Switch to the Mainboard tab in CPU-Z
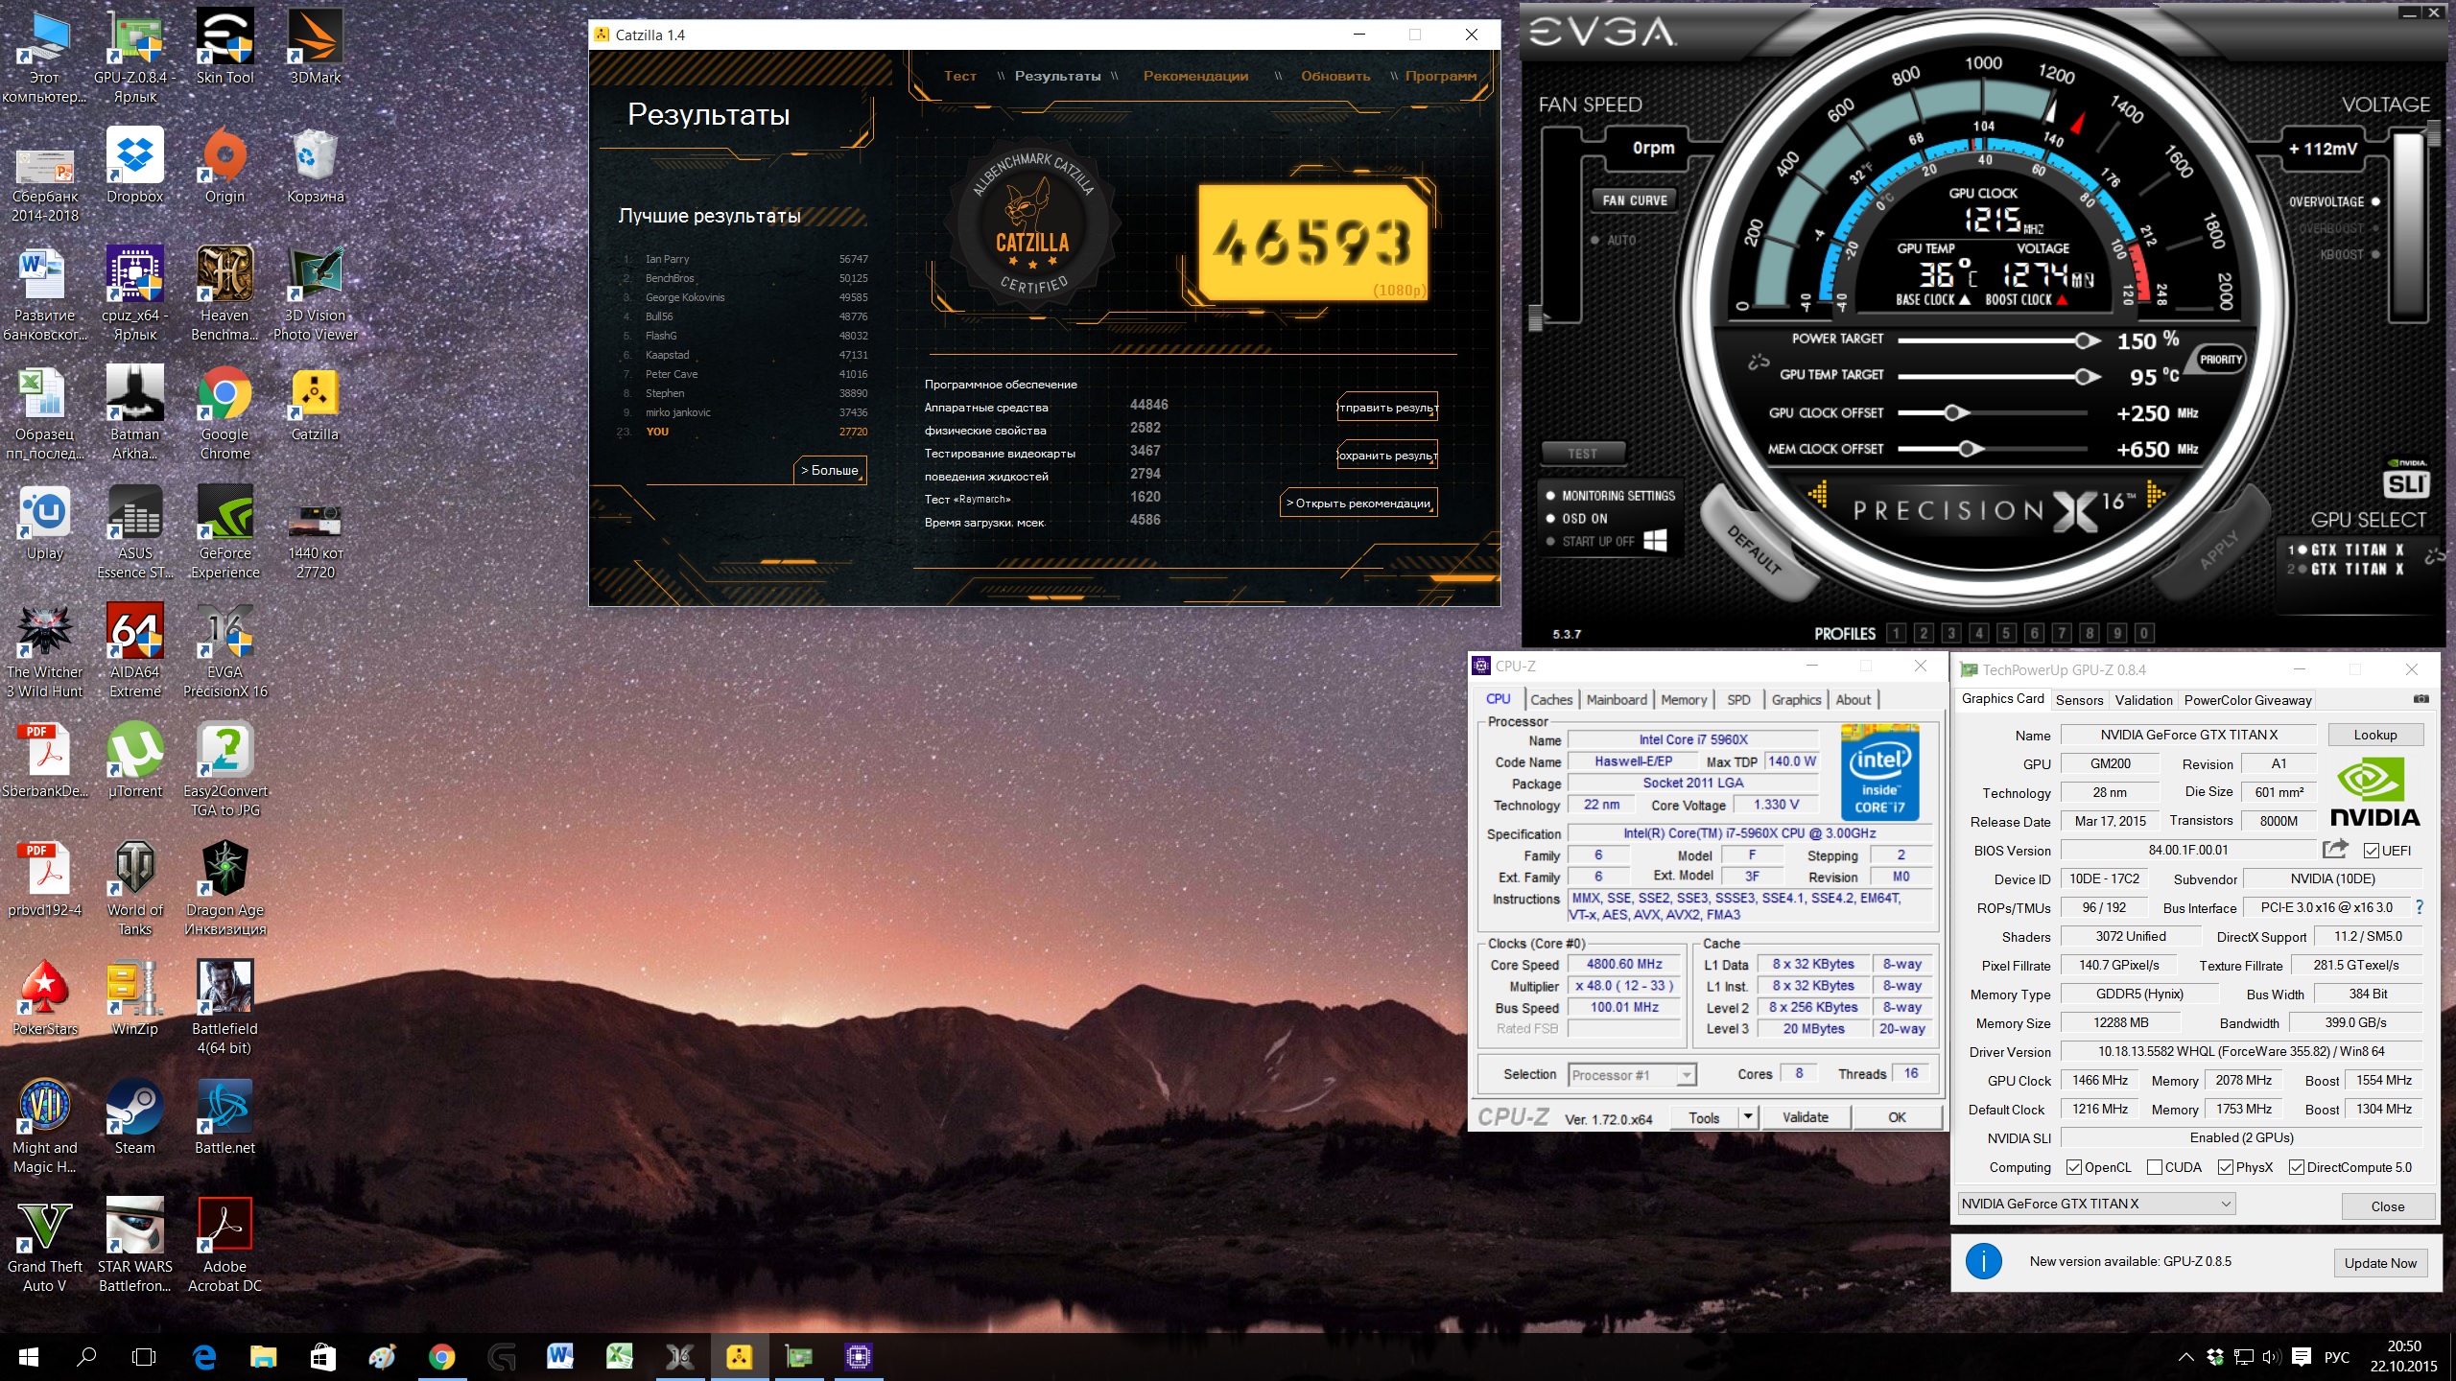The image size is (2456, 1381). click(1617, 699)
